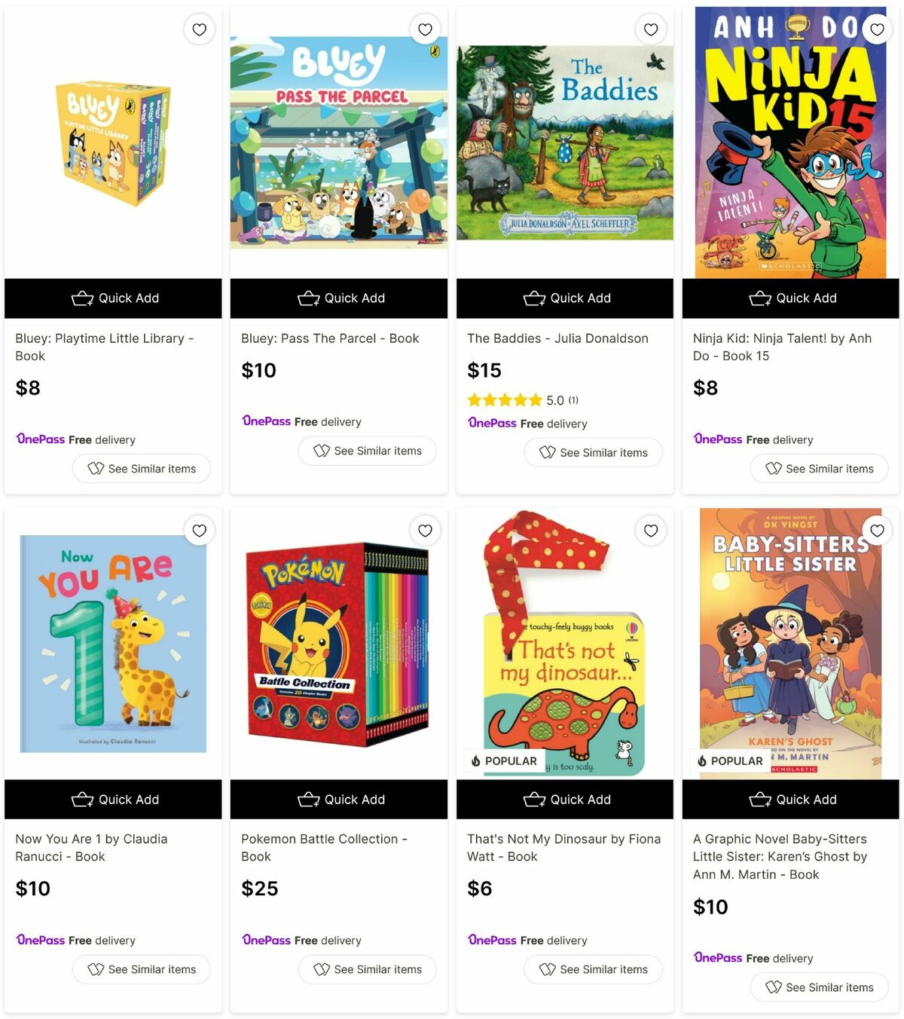Click the POPULAR badge on That's Not My Dinosaur
The width and height of the screenshot is (904, 1019).
coord(505,760)
